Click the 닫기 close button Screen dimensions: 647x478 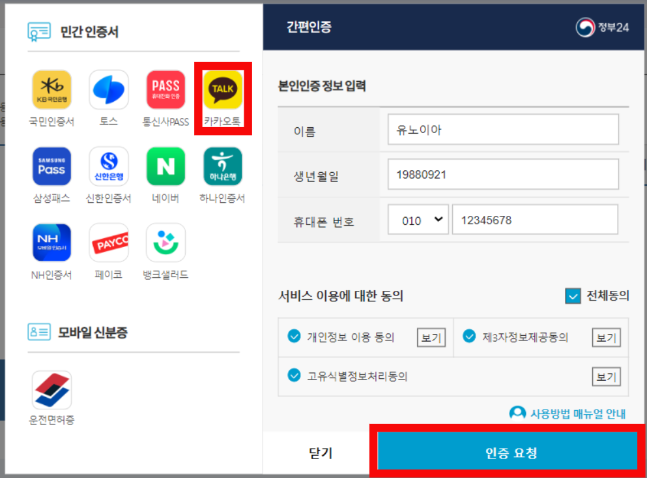point(321,453)
